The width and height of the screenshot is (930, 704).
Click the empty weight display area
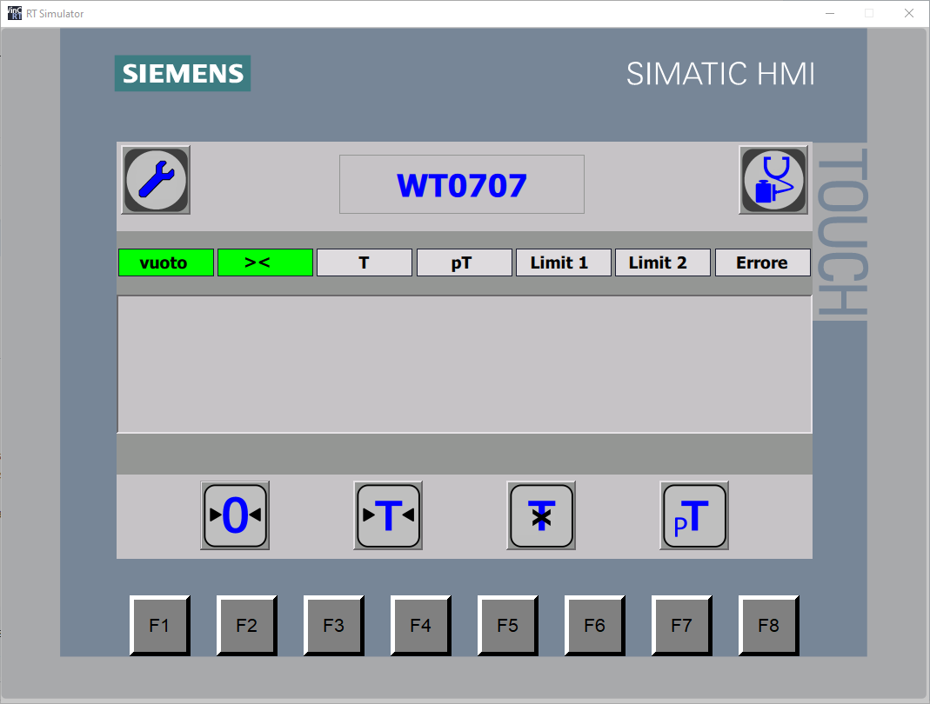click(465, 364)
